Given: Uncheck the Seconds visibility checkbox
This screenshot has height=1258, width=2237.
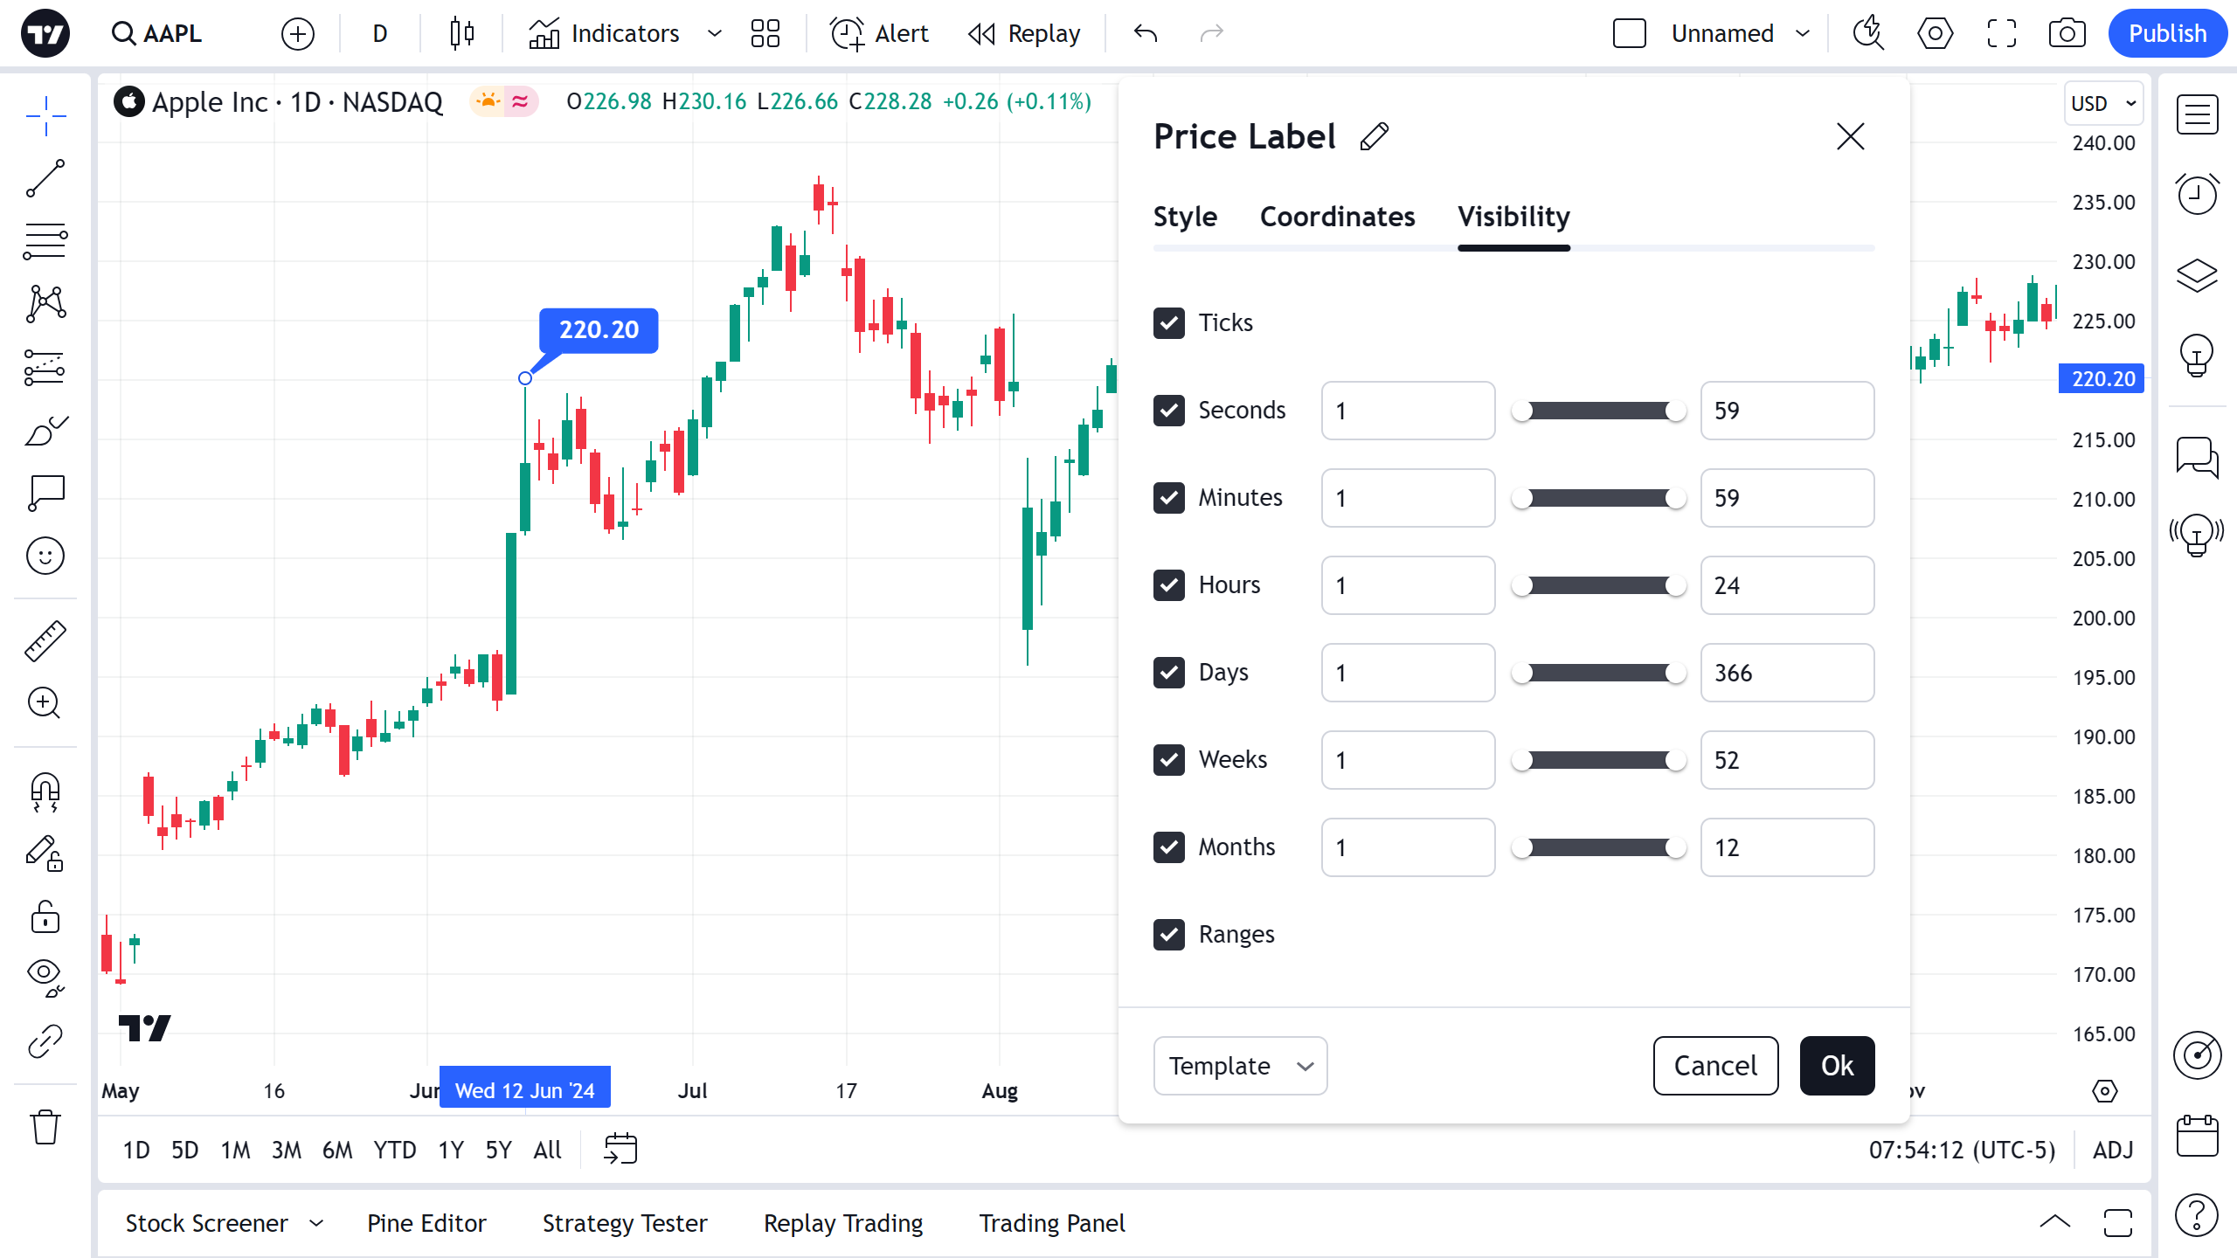Looking at the screenshot, I should click(1169, 411).
